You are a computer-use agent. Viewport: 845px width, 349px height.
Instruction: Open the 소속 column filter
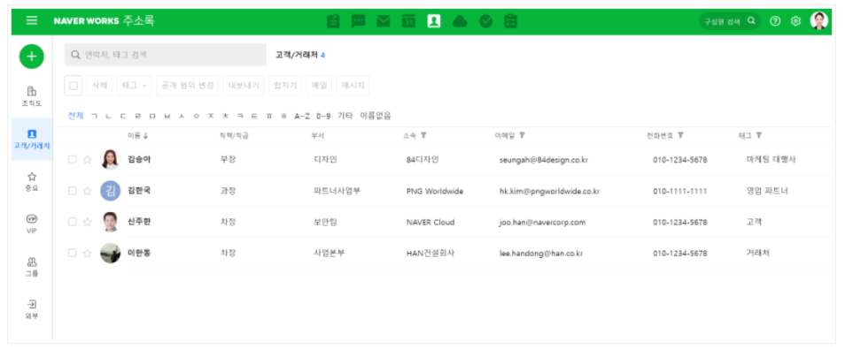pyautogui.click(x=423, y=135)
